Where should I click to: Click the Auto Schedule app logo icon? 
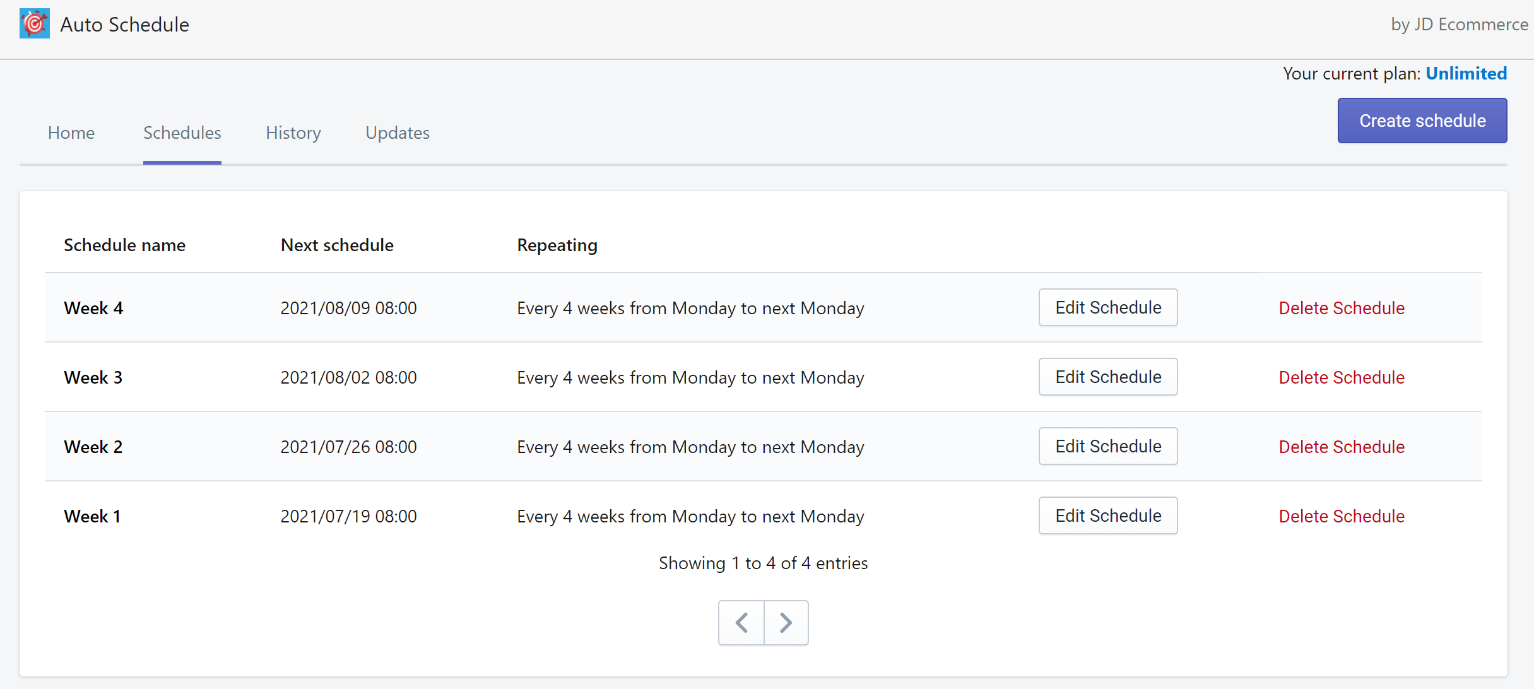tap(34, 24)
